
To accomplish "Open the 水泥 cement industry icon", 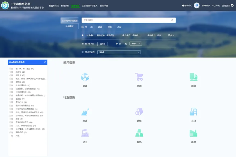I will tap(85, 112).
